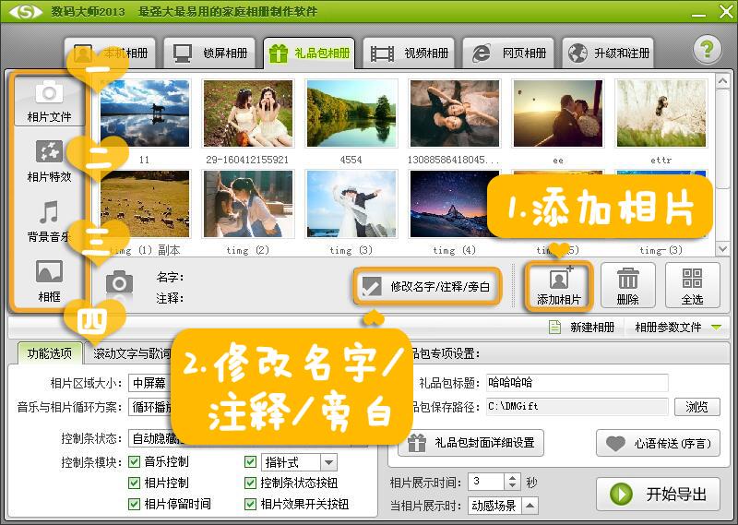Click the 相片展示时间 value field
738x525 pixels.
pos(487,482)
